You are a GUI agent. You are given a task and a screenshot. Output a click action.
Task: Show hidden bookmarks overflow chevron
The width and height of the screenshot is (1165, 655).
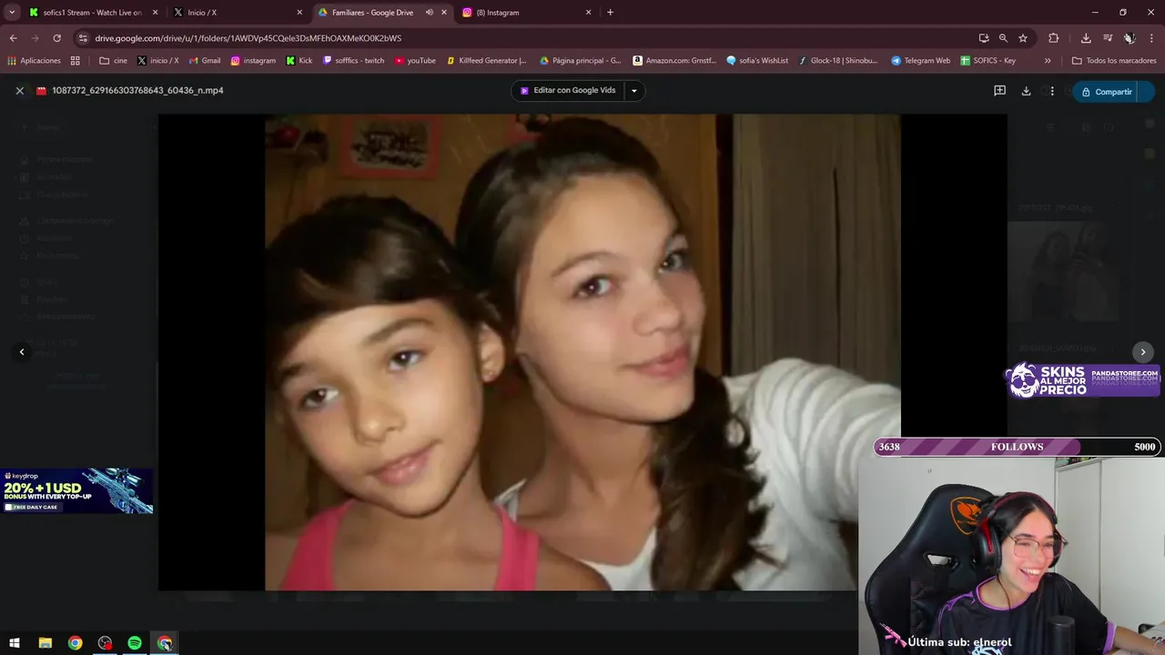[1048, 61]
